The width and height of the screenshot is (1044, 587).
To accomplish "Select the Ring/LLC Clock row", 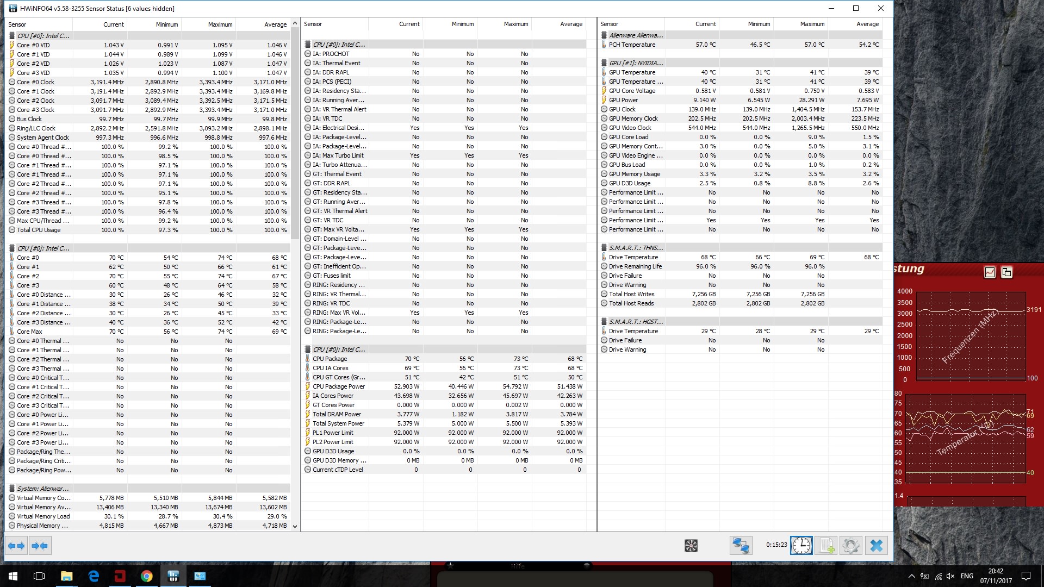I will [148, 128].
